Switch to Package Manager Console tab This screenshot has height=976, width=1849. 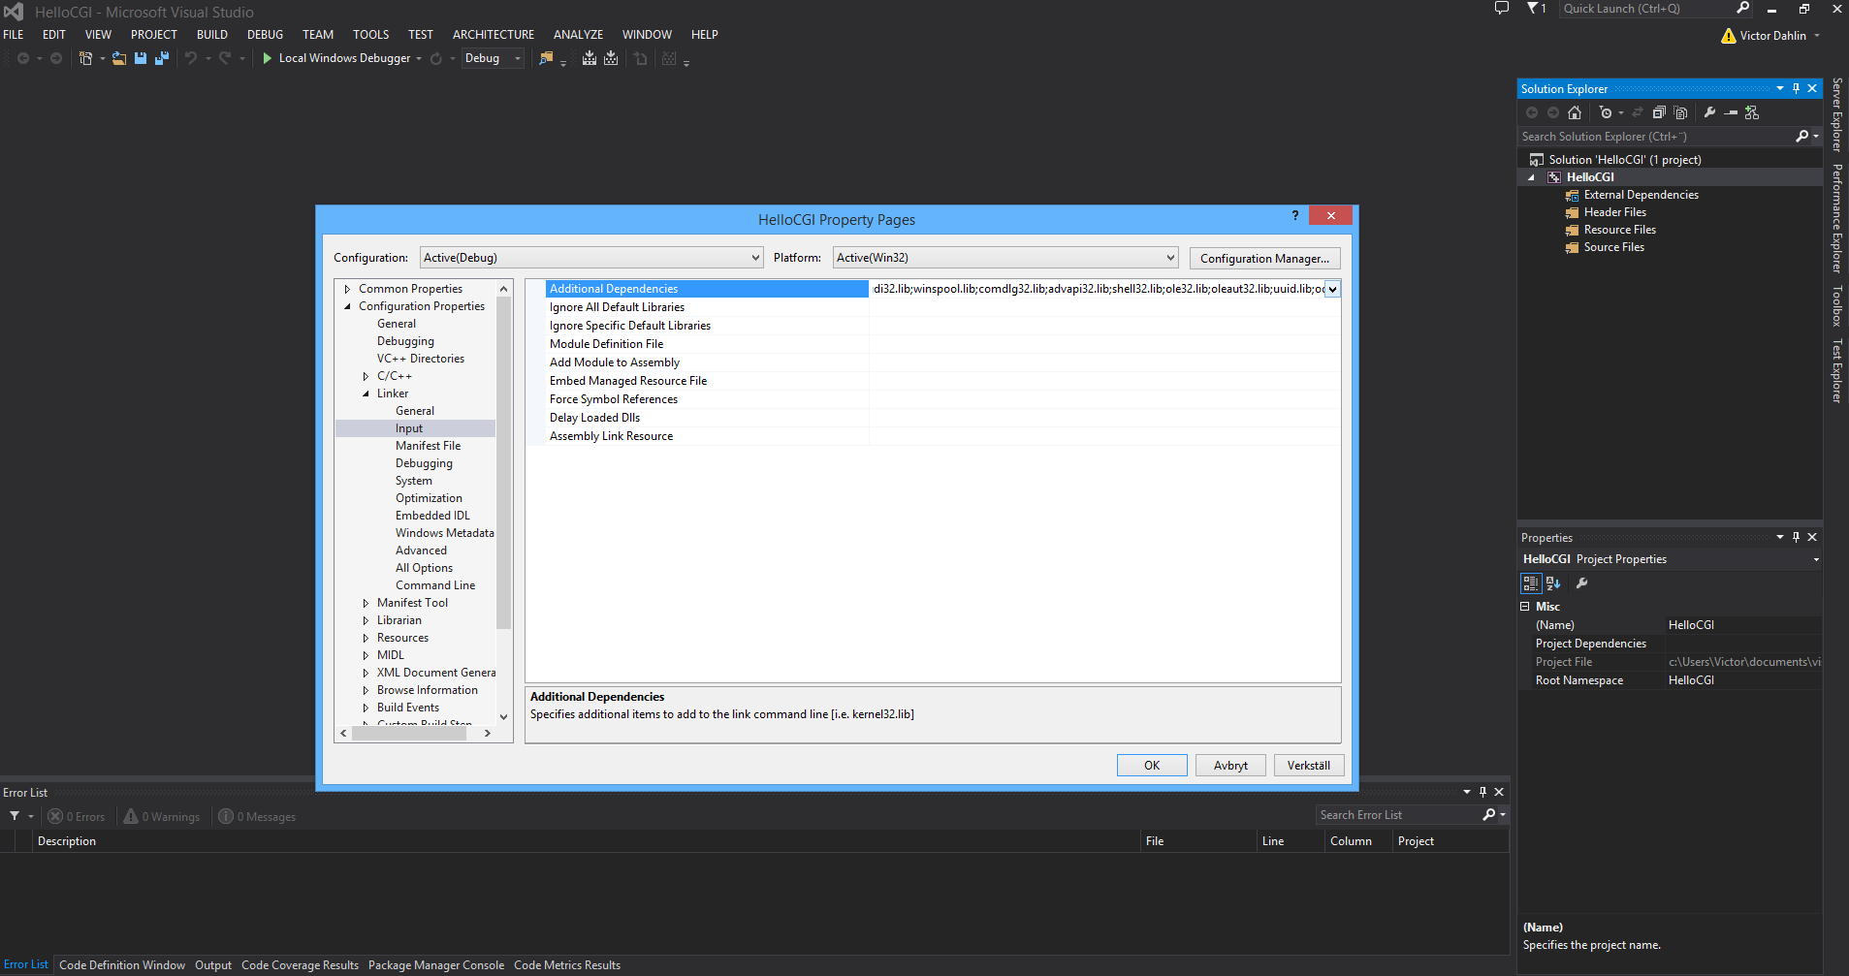click(x=436, y=965)
